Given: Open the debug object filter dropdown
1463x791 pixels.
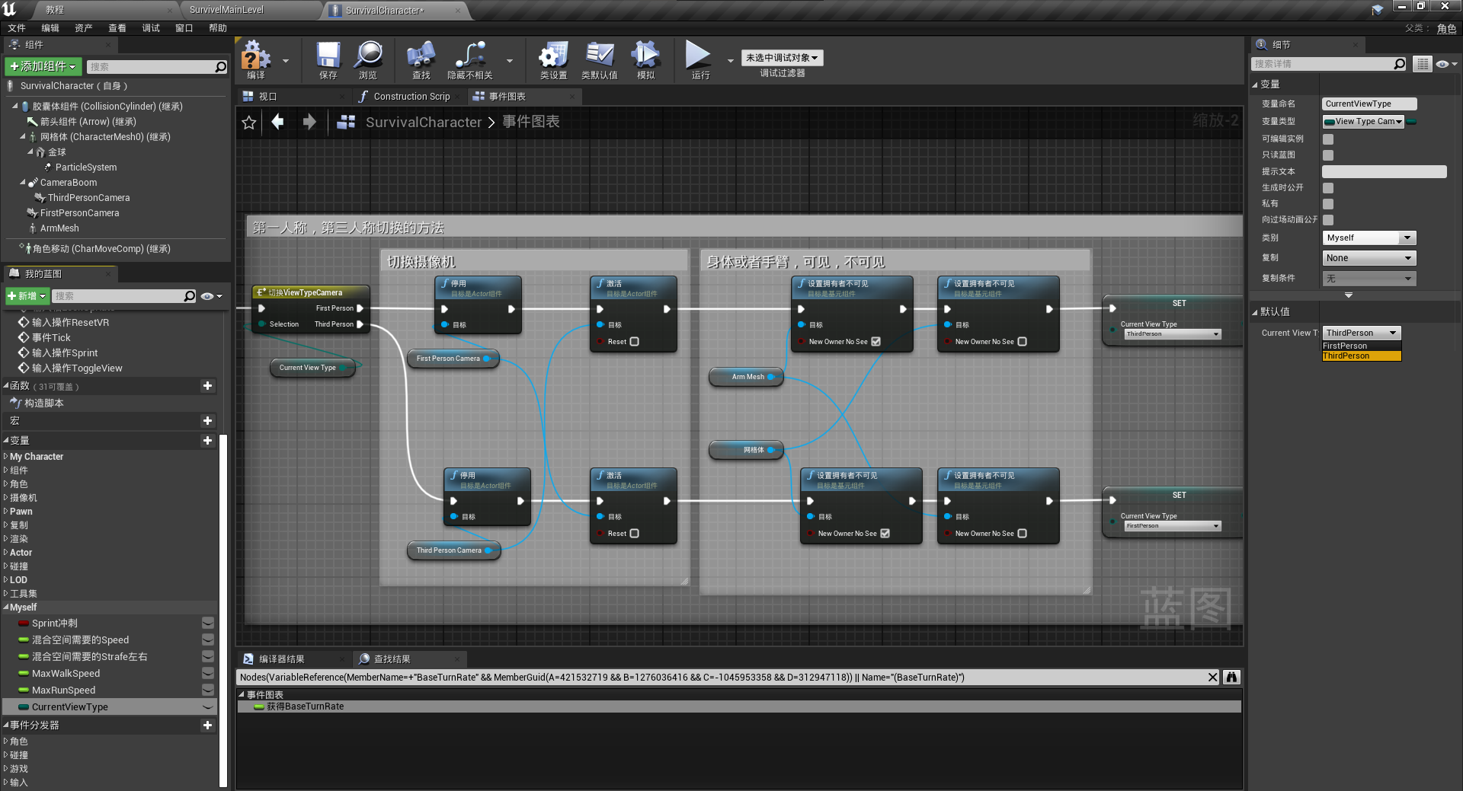Looking at the screenshot, I should 782,58.
